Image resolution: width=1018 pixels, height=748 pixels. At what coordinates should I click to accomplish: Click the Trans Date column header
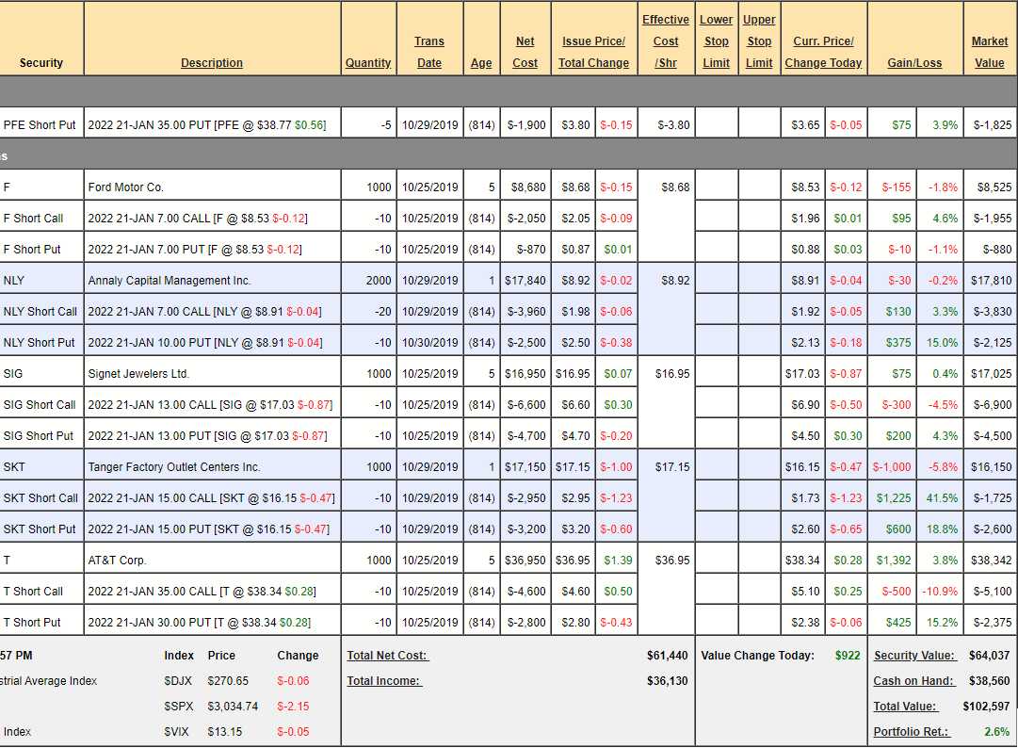(429, 52)
